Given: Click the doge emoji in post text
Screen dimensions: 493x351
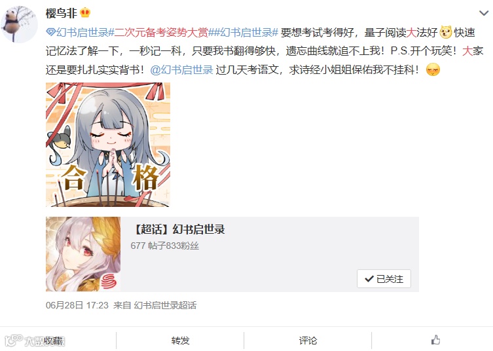Looking at the screenshot, I should pos(445,32).
